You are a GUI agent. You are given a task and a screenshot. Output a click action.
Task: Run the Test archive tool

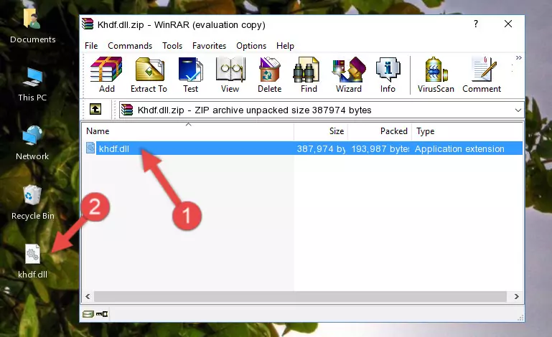tap(190, 75)
